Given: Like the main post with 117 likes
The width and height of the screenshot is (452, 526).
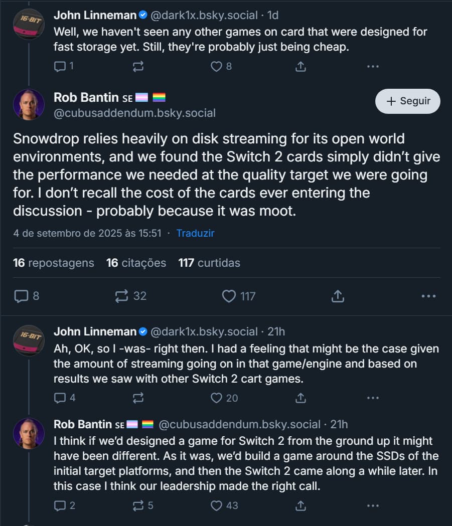Looking at the screenshot, I should (x=229, y=296).
